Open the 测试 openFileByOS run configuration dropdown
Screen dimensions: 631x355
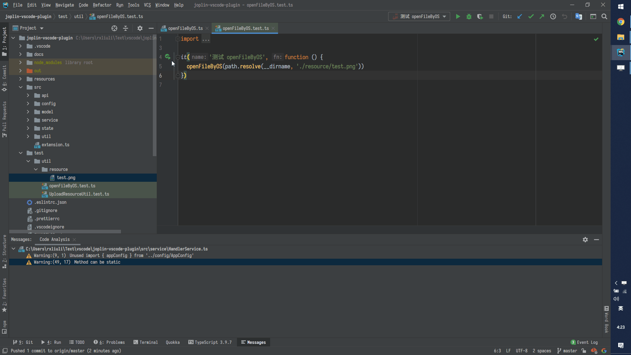tap(445, 16)
